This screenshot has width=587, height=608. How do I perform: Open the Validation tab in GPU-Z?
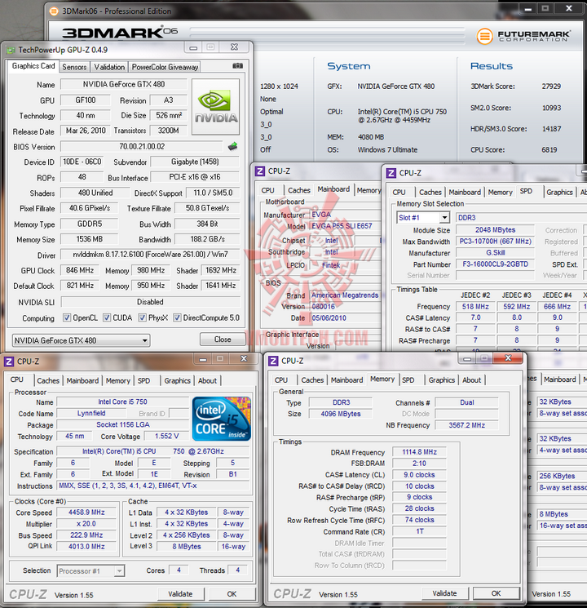click(x=109, y=67)
